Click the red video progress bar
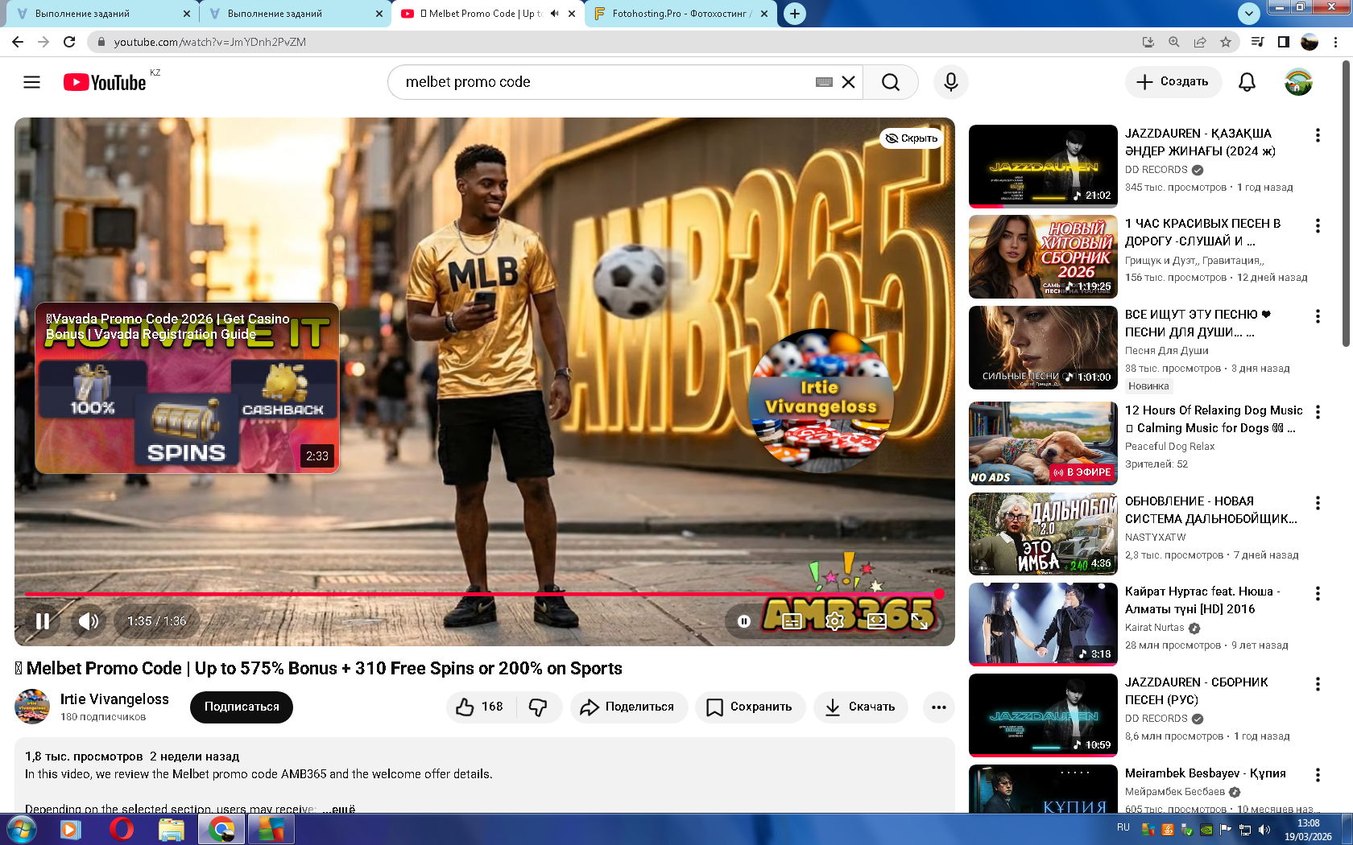 click(483, 594)
